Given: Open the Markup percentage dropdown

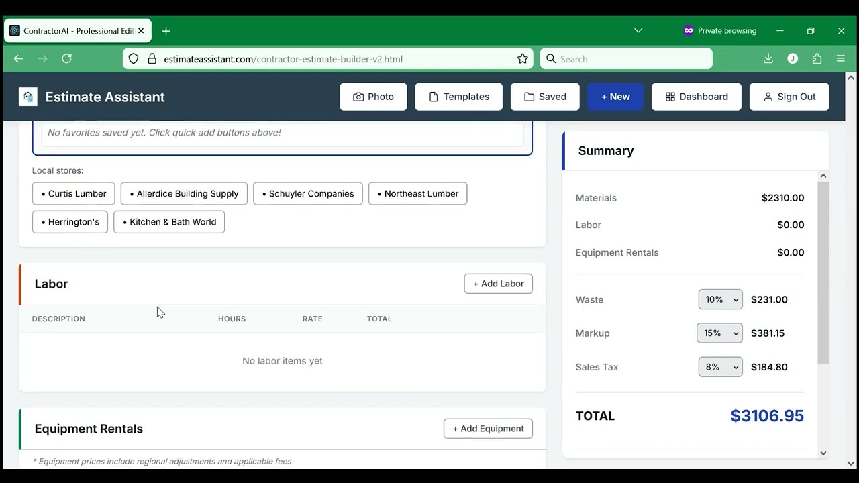Looking at the screenshot, I should tap(720, 333).
